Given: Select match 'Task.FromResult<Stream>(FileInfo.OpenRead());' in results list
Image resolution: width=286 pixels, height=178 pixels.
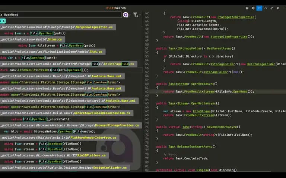Looking at the screenshot, I should 44,70.
